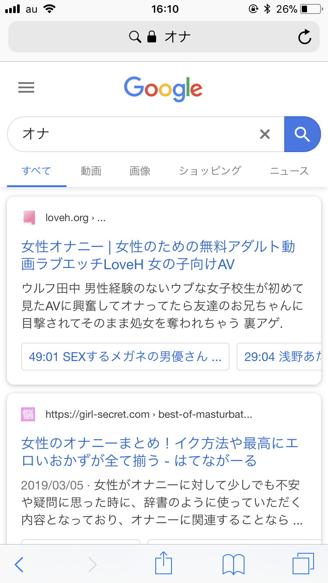This screenshot has height=583, width=328.
Task: Select the すべて results tab
Action: (37, 171)
